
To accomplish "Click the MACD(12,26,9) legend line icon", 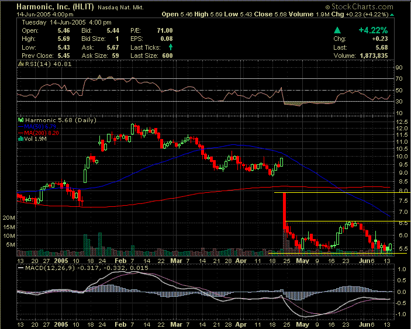I will 20,268.
